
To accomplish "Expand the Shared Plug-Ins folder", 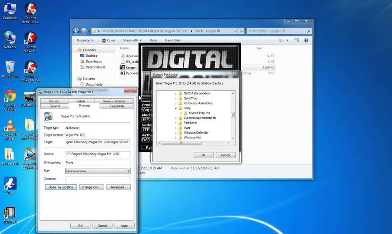I will click(x=181, y=113).
